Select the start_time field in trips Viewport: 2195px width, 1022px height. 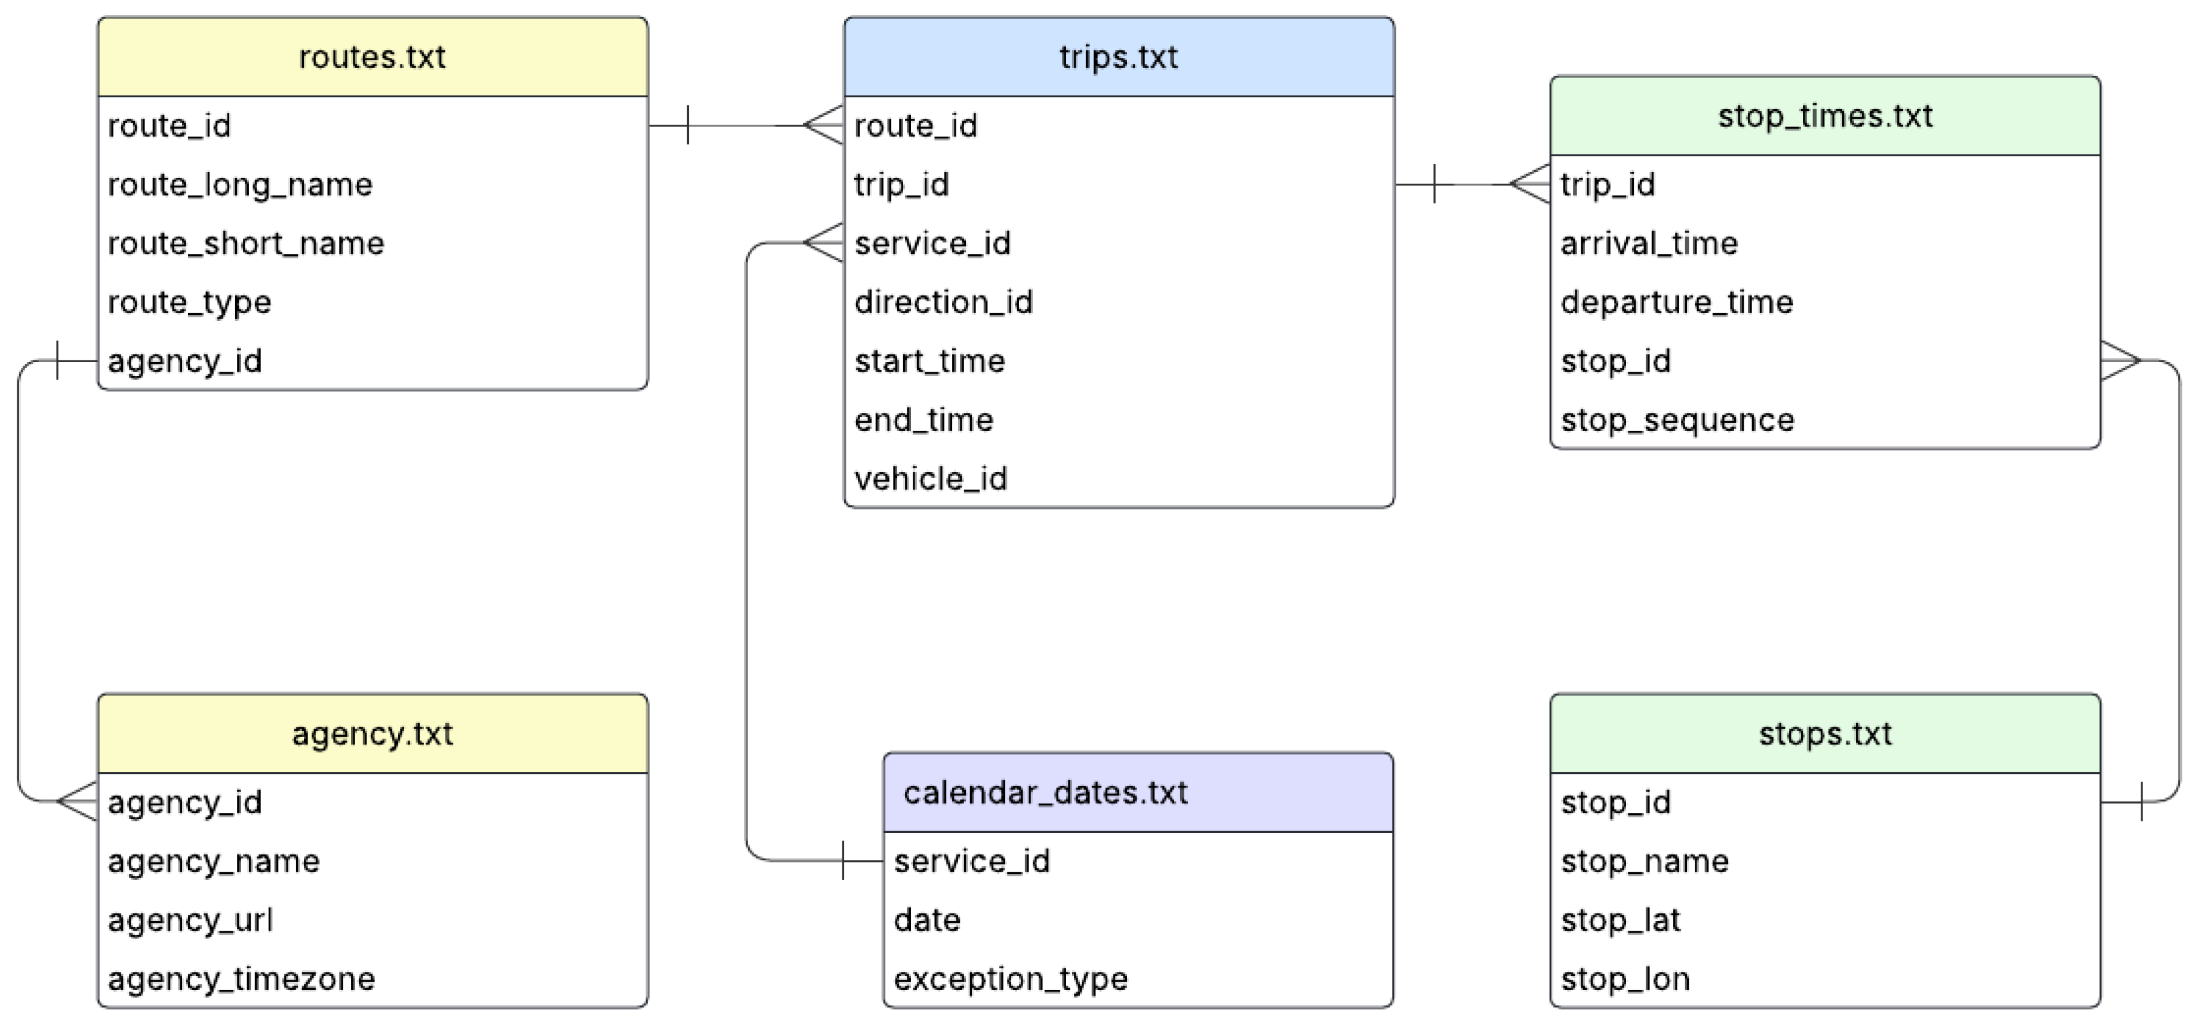pyautogui.click(x=929, y=361)
